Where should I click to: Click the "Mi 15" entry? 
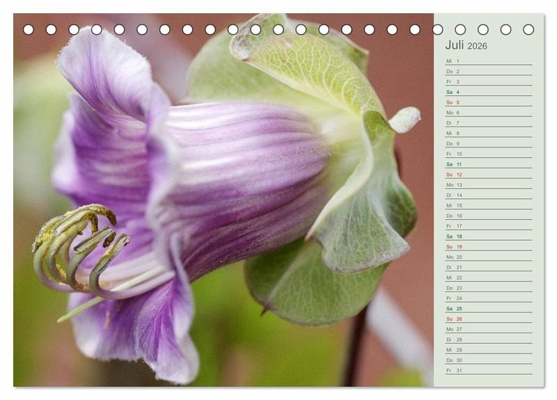[489, 205]
